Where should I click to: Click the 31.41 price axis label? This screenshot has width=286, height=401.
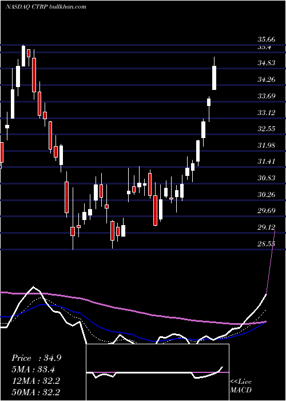(267, 162)
